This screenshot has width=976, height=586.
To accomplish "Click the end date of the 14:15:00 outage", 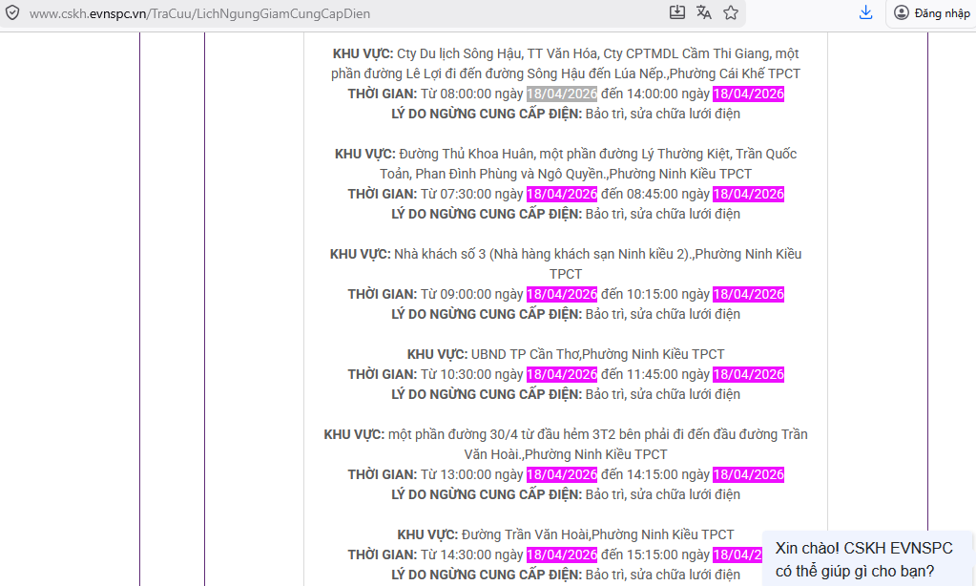I will tap(748, 474).
